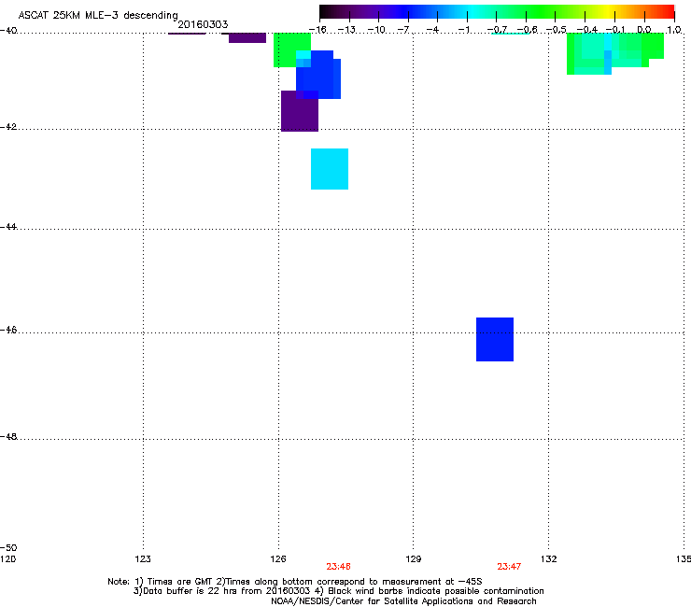
Task: Click the '-10' color scale label
Action: [376, 30]
